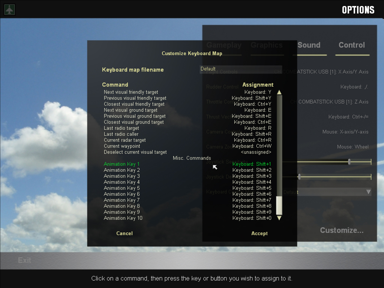Viewport: 384px width, 288px height.
Task: Select the Animation Key 1 command
Action: 121,164
